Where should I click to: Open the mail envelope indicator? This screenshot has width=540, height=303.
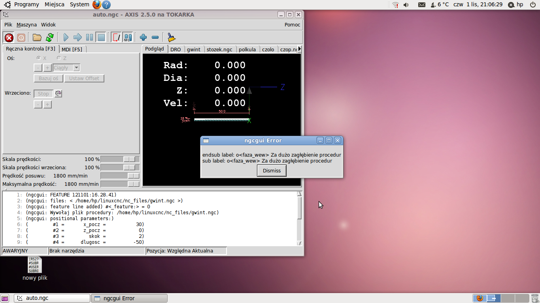click(x=422, y=5)
